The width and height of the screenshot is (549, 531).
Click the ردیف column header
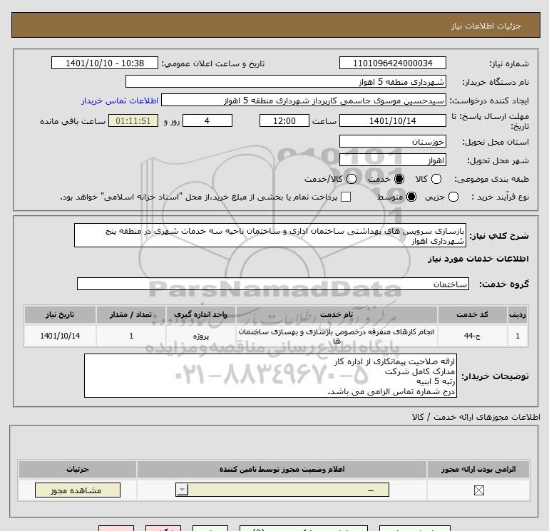point(518,314)
